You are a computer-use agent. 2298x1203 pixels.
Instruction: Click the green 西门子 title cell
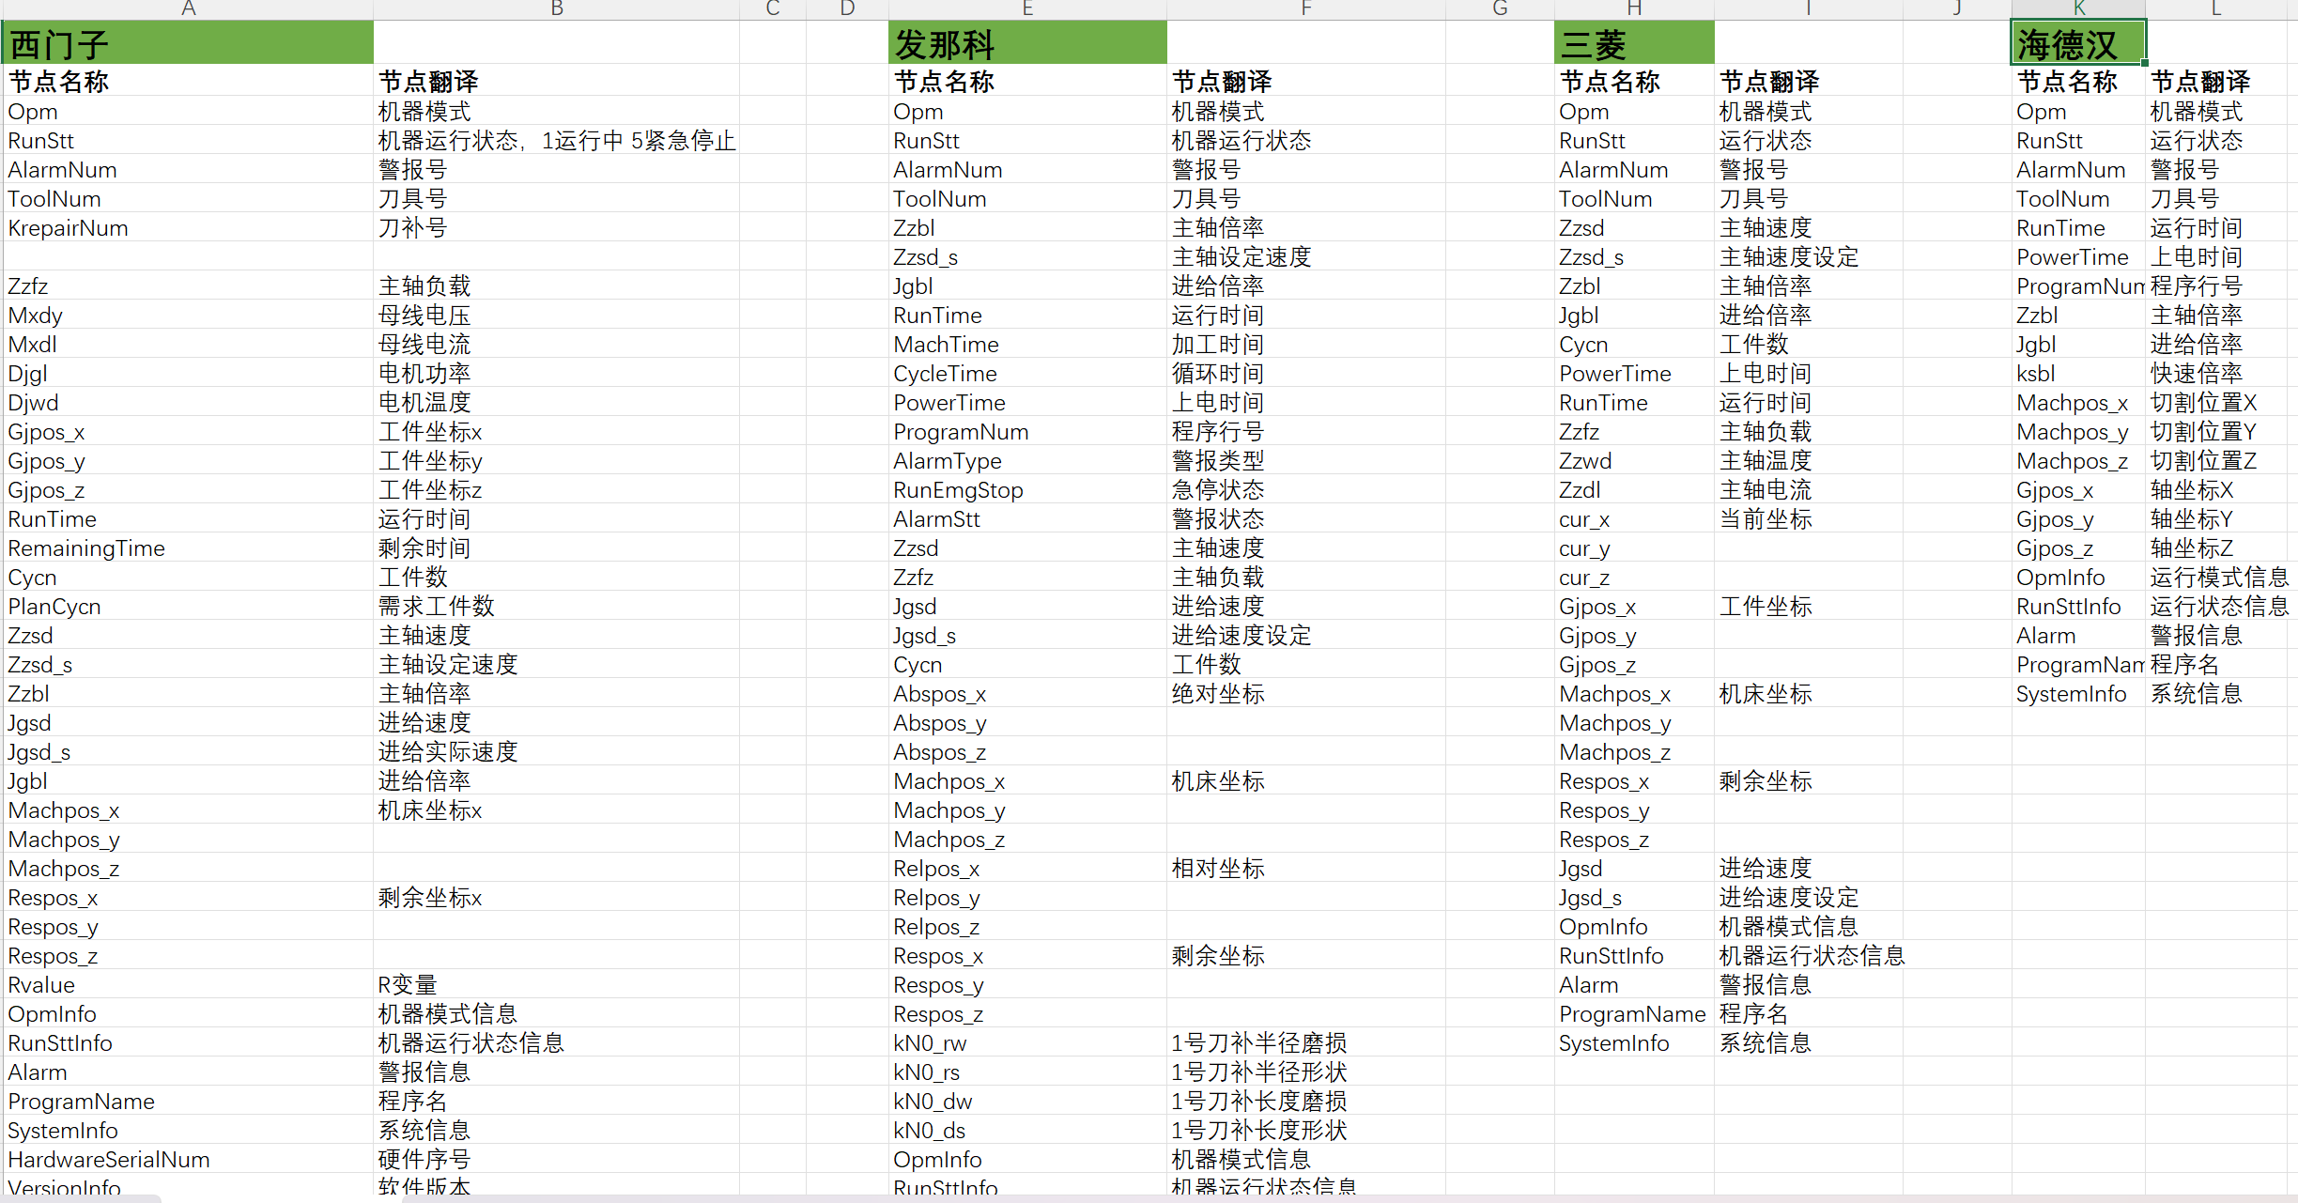pyautogui.click(x=188, y=44)
